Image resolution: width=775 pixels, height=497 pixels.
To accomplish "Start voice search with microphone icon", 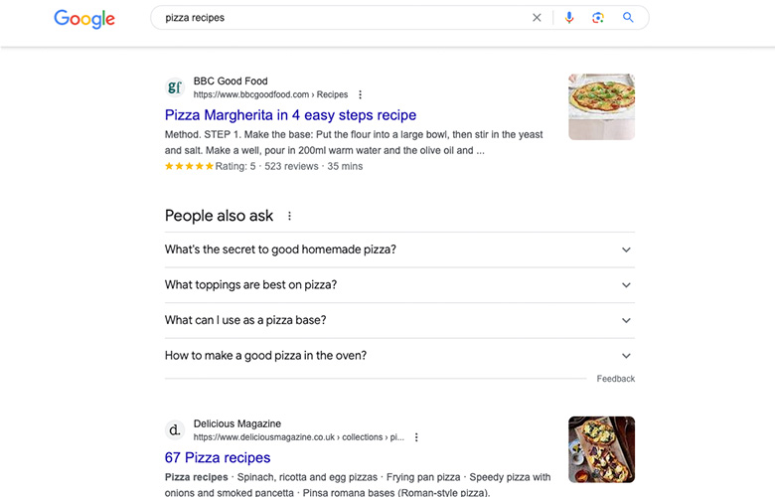I will click(x=569, y=18).
